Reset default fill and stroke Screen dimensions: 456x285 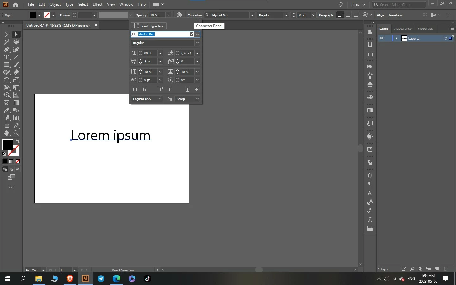4,154
